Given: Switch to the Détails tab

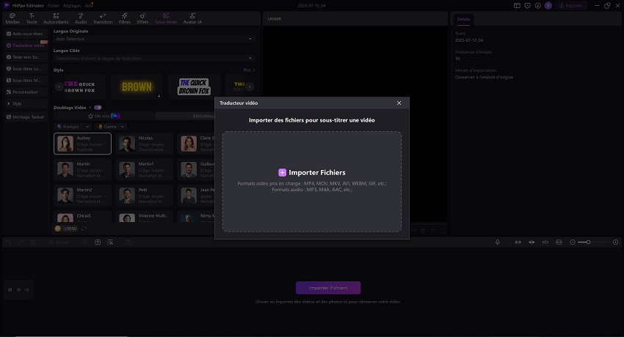Looking at the screenshot, I should pos(463,19).
